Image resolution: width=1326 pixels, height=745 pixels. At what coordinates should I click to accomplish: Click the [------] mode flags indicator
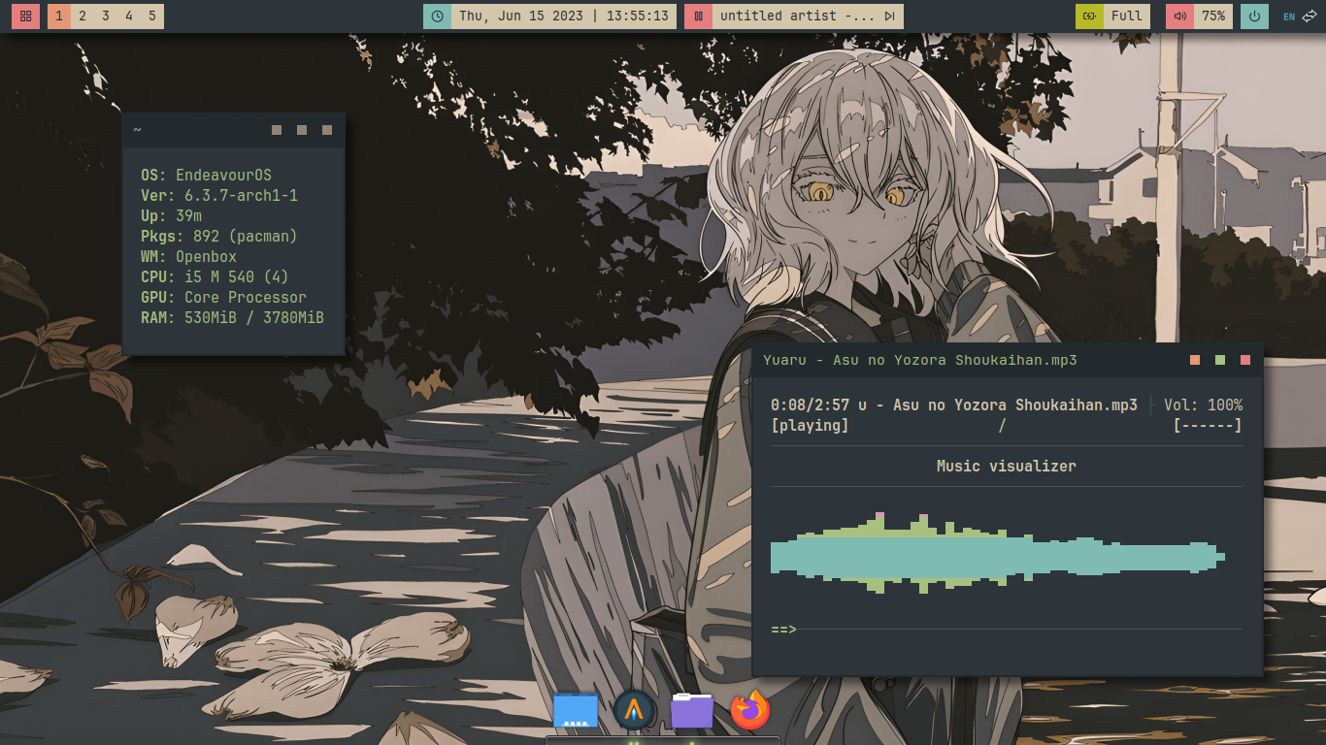(x=1208, y=426)
